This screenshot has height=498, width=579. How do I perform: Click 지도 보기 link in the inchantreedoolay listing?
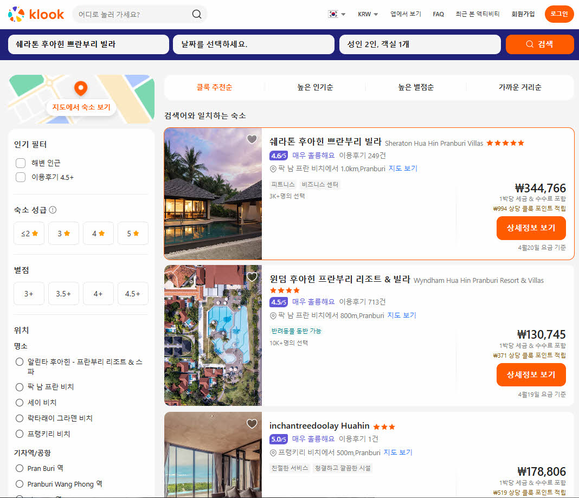click(398, 452)
